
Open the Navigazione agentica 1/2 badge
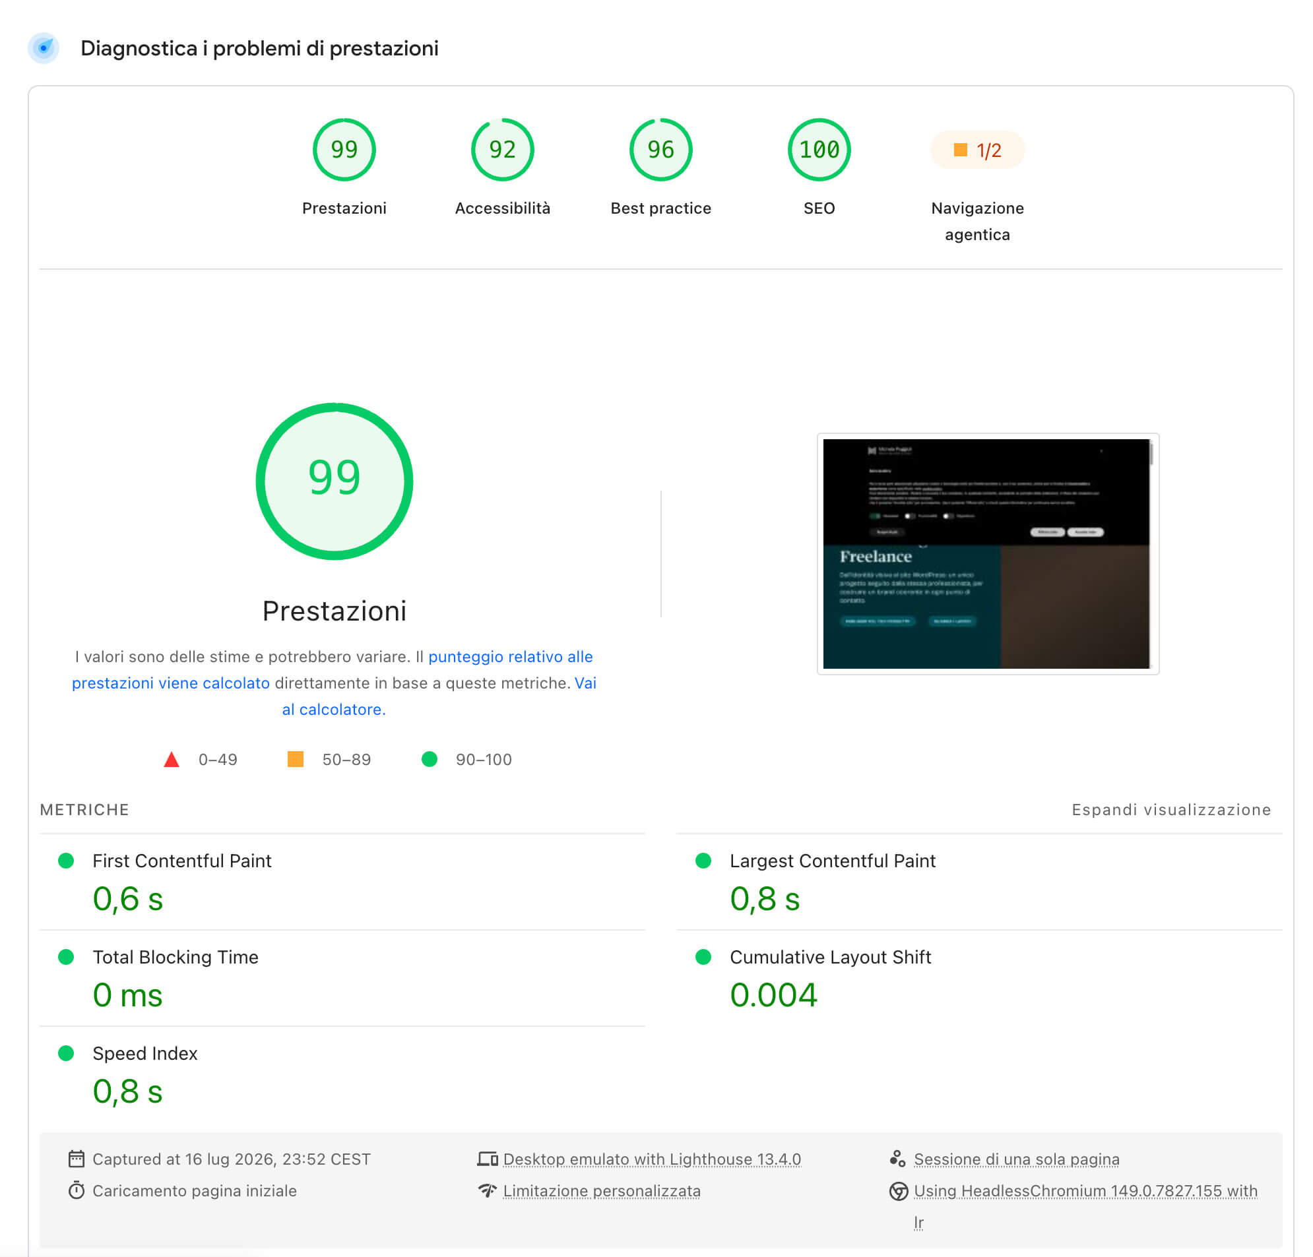coord(977,150)
